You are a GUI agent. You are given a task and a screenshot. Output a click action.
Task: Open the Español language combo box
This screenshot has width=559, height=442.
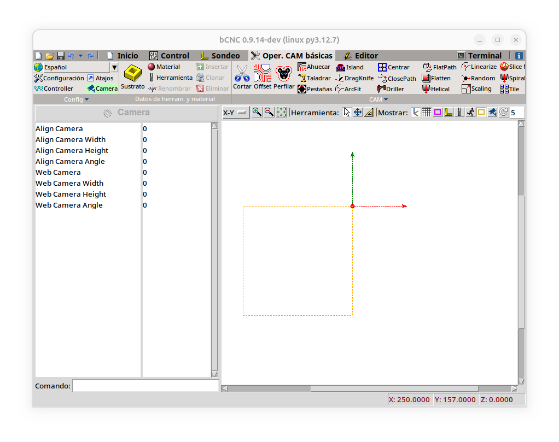[x=76, y=67]
